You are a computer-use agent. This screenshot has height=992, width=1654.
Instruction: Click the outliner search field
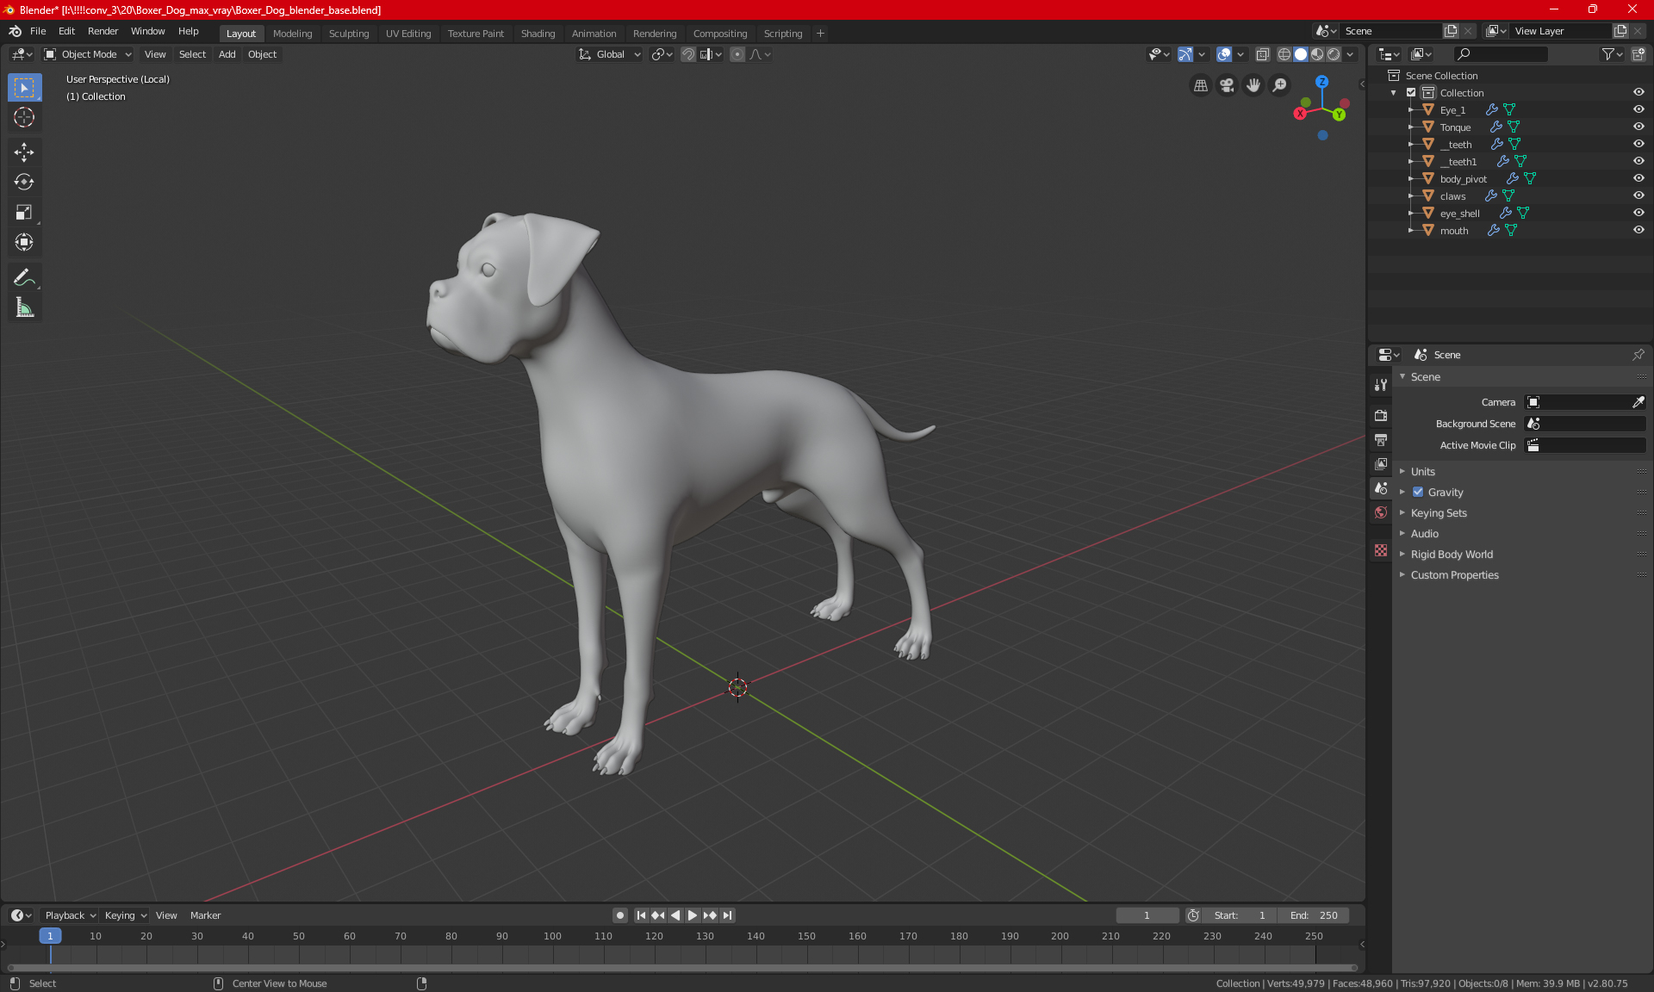[1500, 54]
